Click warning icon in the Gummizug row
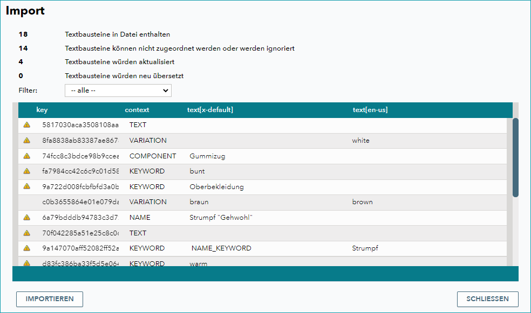Screen dimensions: 531x313 pos(27,156)
